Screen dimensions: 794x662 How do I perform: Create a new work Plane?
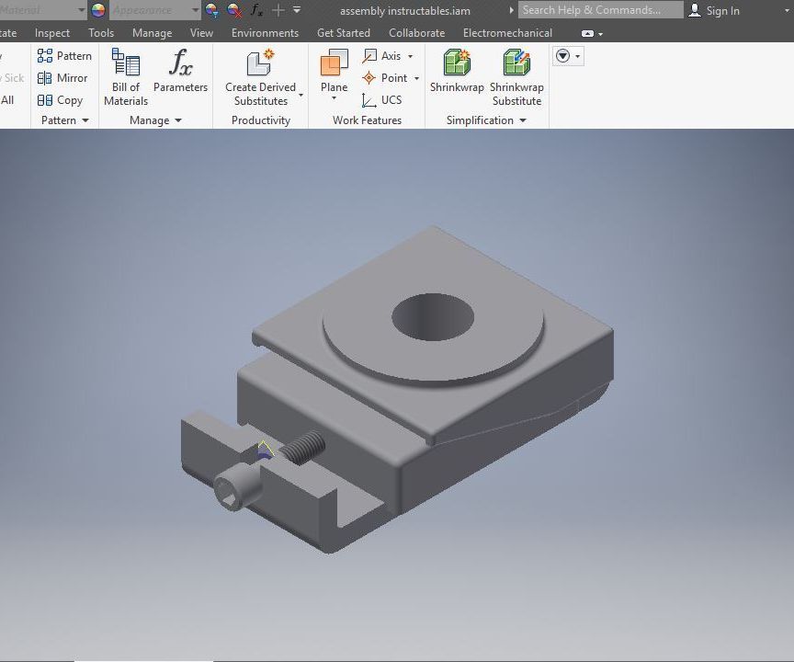tap(333, 74)
